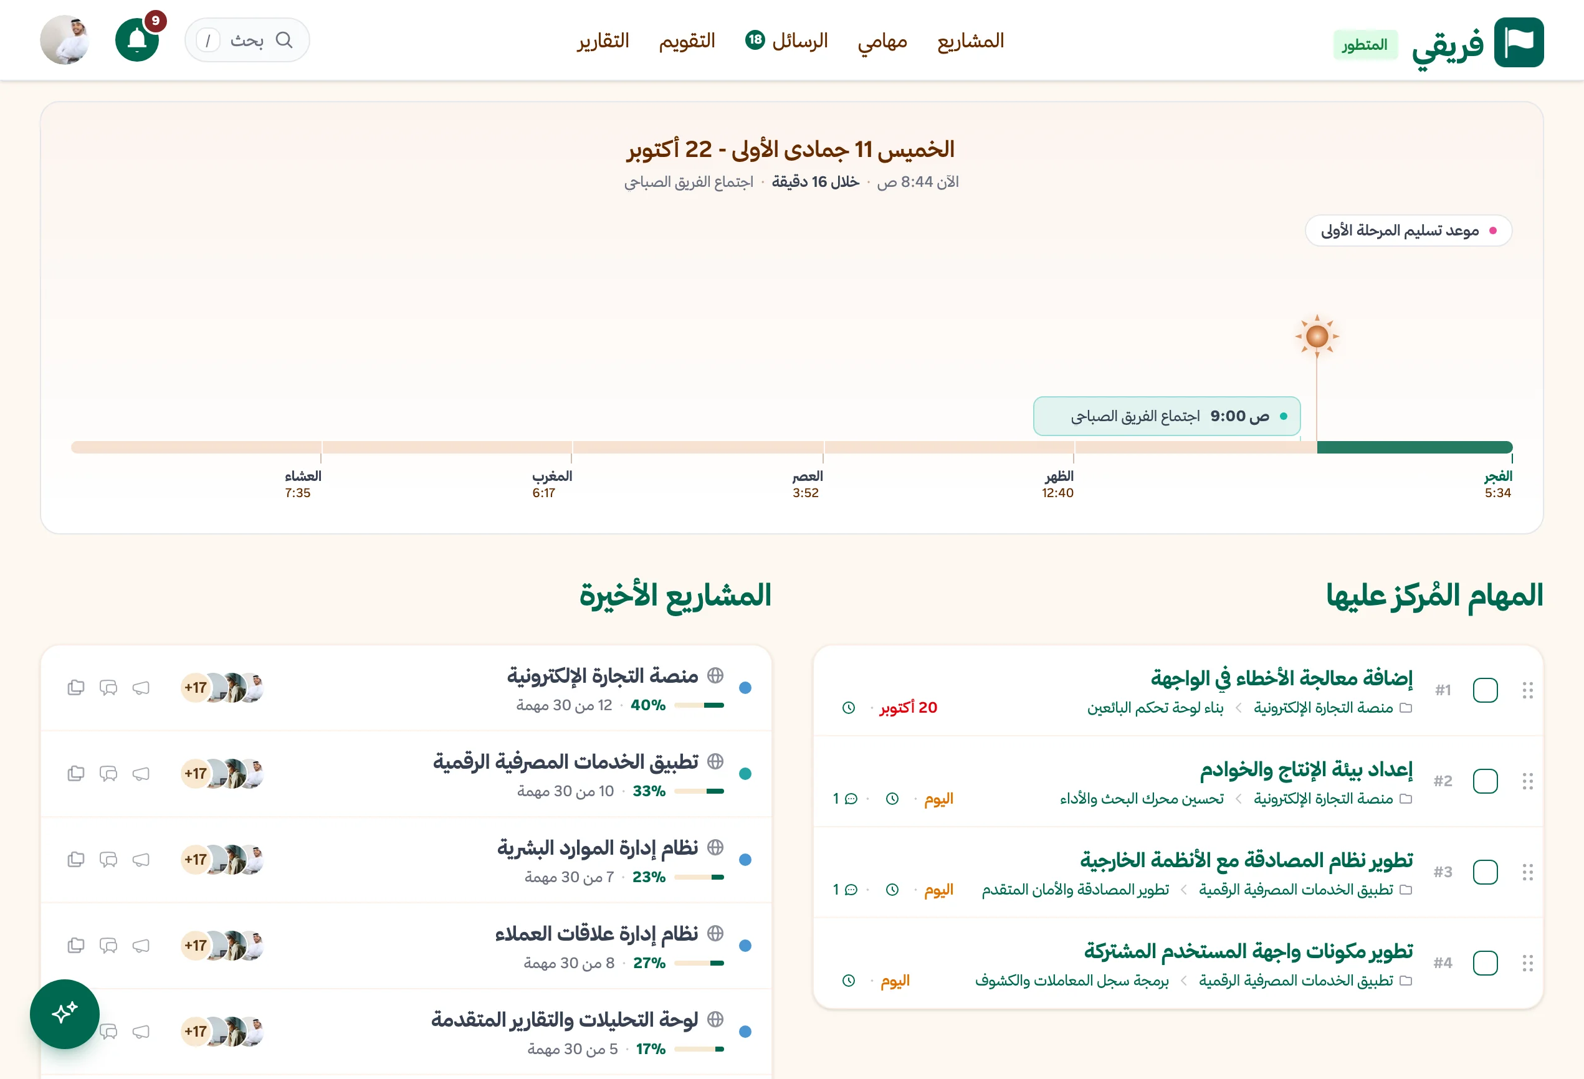Click the فريقي flag logo icon
This screenshot has height=1079, width=1584.
1519,42
